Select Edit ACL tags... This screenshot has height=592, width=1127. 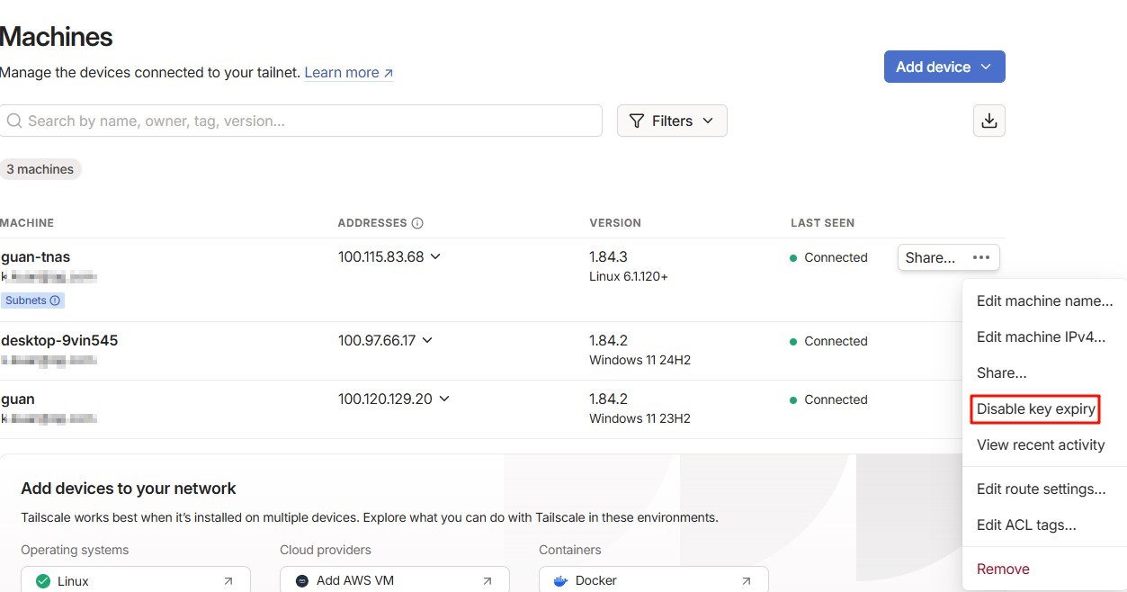point(1044,525)
